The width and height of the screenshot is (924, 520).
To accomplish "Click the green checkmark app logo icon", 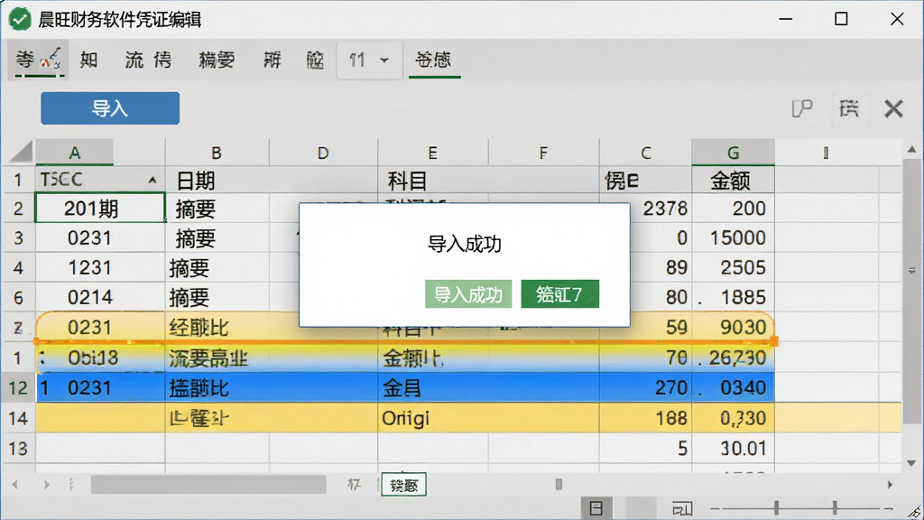I will pyautogui.click(x=20, y=19).
